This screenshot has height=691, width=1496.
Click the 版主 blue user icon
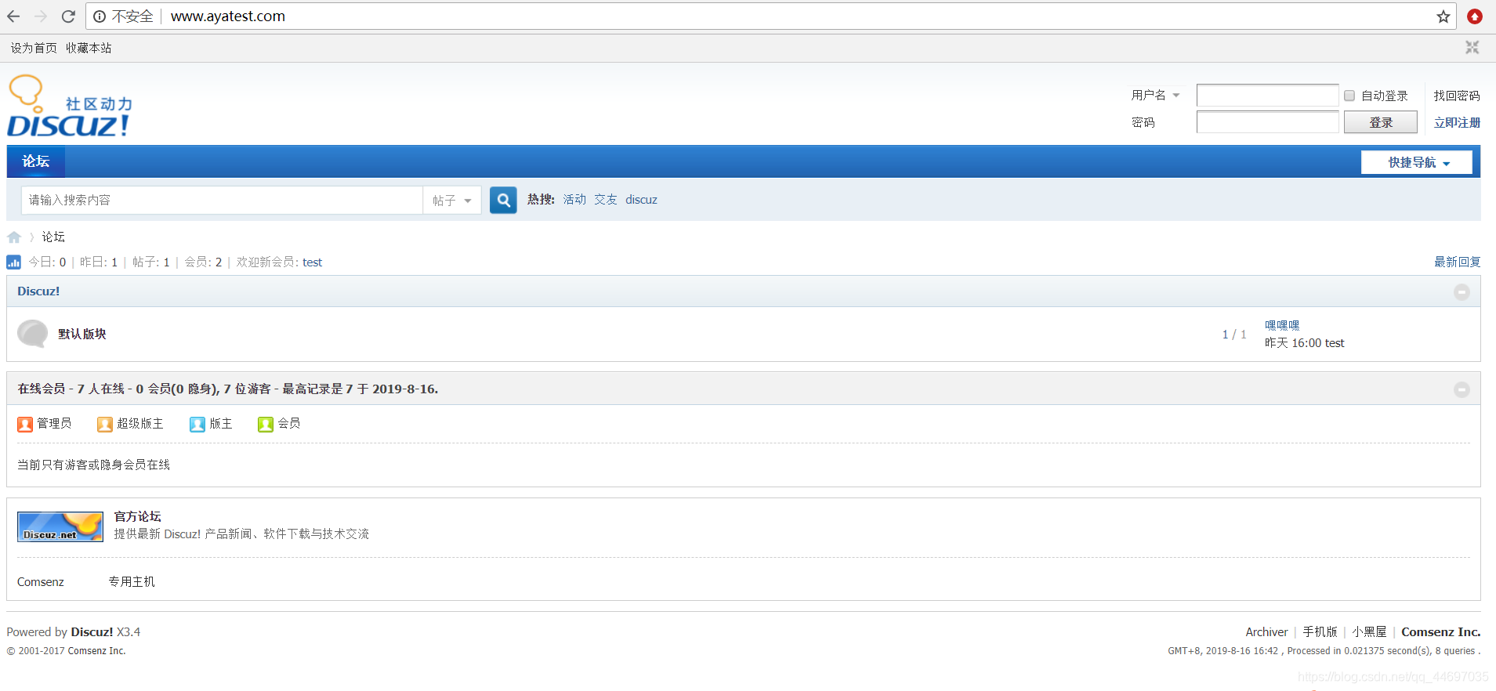197,424
